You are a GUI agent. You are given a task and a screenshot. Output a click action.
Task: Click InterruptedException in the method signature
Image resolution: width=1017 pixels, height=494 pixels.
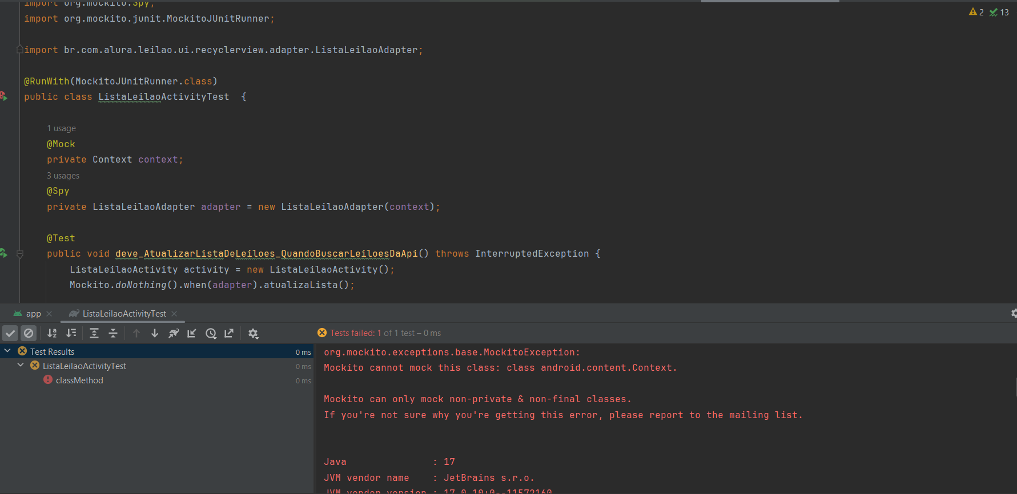click(x=532, y=254)
